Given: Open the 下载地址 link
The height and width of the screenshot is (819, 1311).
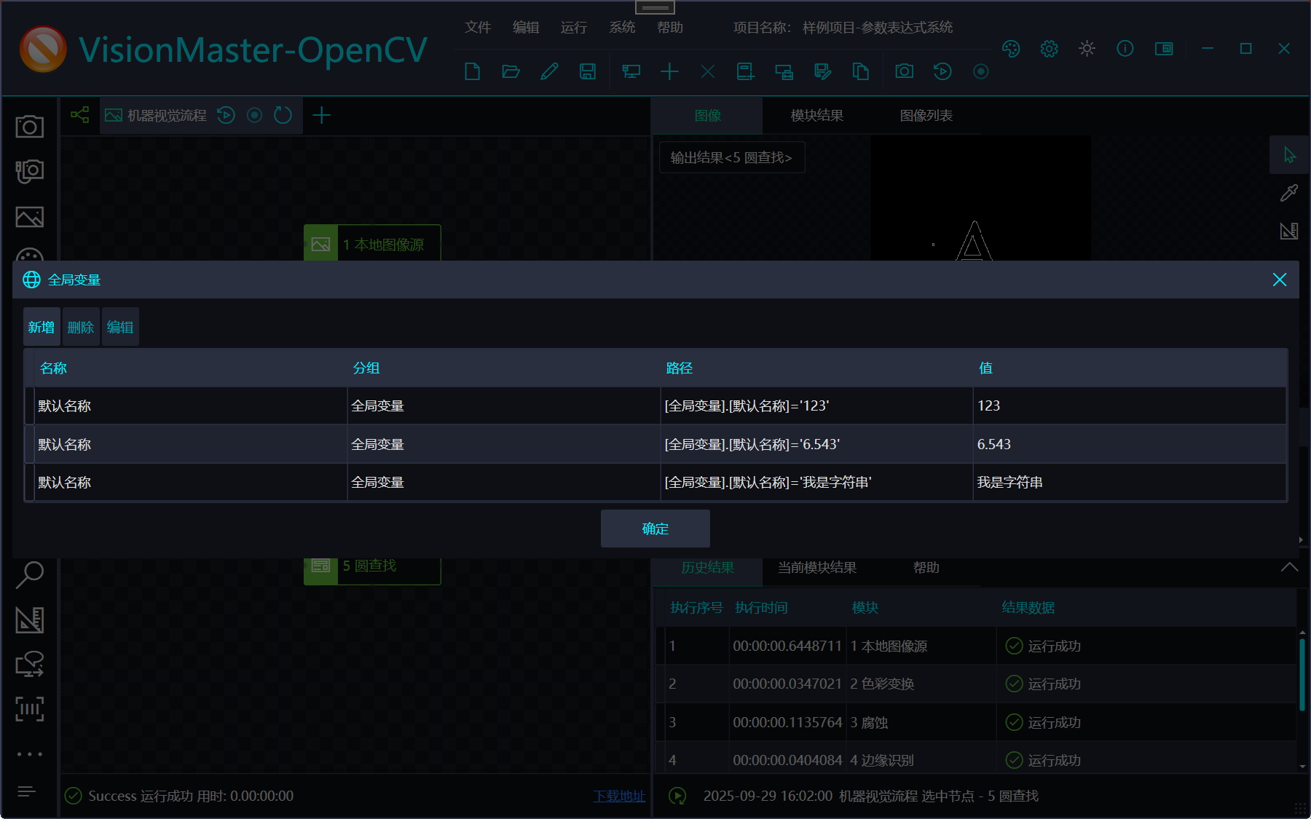Looking at the screenshot, I should (619, 796).
